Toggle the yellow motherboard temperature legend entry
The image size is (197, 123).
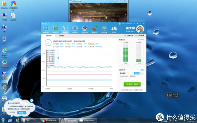51,63
